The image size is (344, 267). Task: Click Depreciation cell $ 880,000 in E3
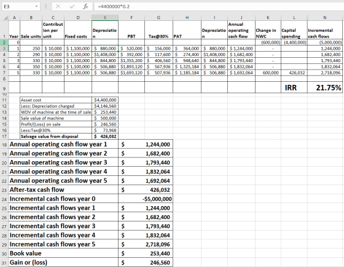click(x=105, y=49)
